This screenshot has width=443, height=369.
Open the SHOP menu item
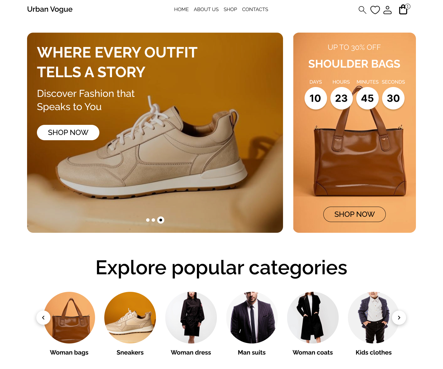[x=230, y=10]
